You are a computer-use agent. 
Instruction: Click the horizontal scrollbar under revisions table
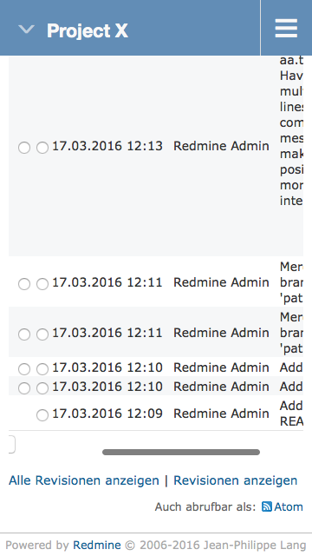181,452
